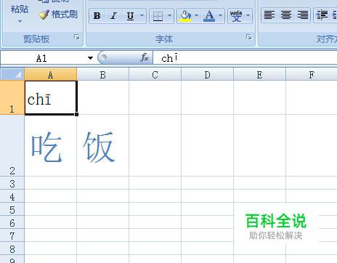Center align text
Viewport: 337px width, 263px height.
click(286, 15)
